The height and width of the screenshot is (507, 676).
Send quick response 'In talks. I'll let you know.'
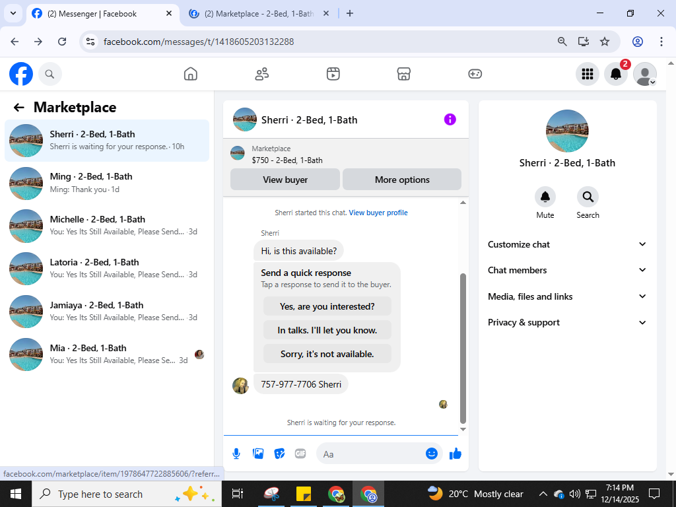coord(327,330)
